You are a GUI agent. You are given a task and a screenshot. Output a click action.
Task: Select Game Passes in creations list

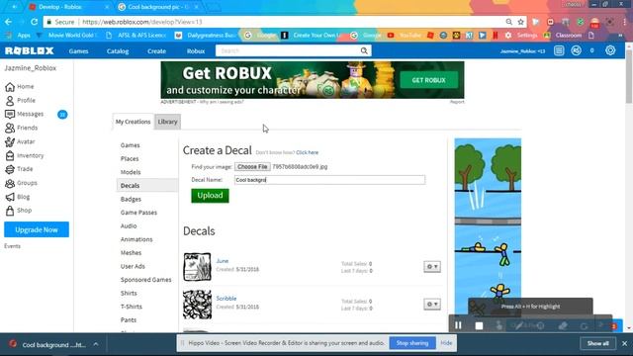pos(138,213)
